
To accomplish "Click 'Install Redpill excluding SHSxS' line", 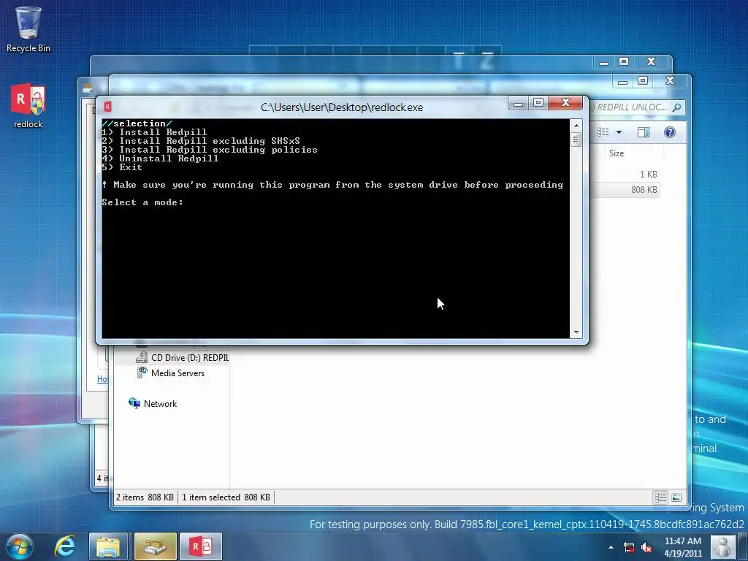I will (201, 141).
